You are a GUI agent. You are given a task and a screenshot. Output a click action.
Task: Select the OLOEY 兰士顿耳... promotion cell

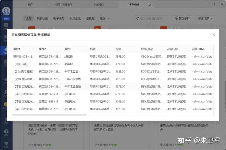[x=152, y=56]
